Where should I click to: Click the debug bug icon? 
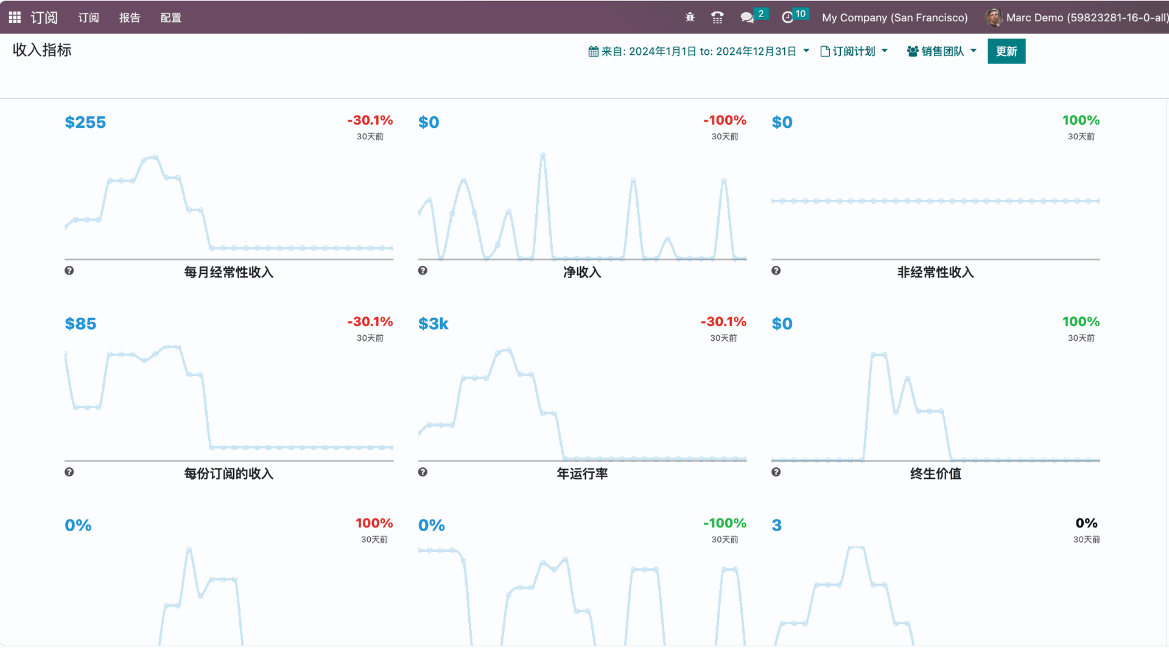(x=690, y=18)
